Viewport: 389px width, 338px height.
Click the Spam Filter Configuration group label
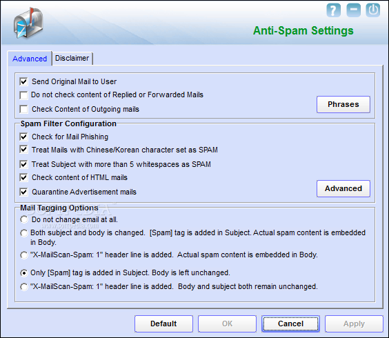68,123
